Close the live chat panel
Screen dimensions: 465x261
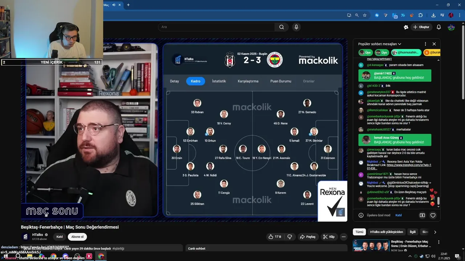pos(434,44)
